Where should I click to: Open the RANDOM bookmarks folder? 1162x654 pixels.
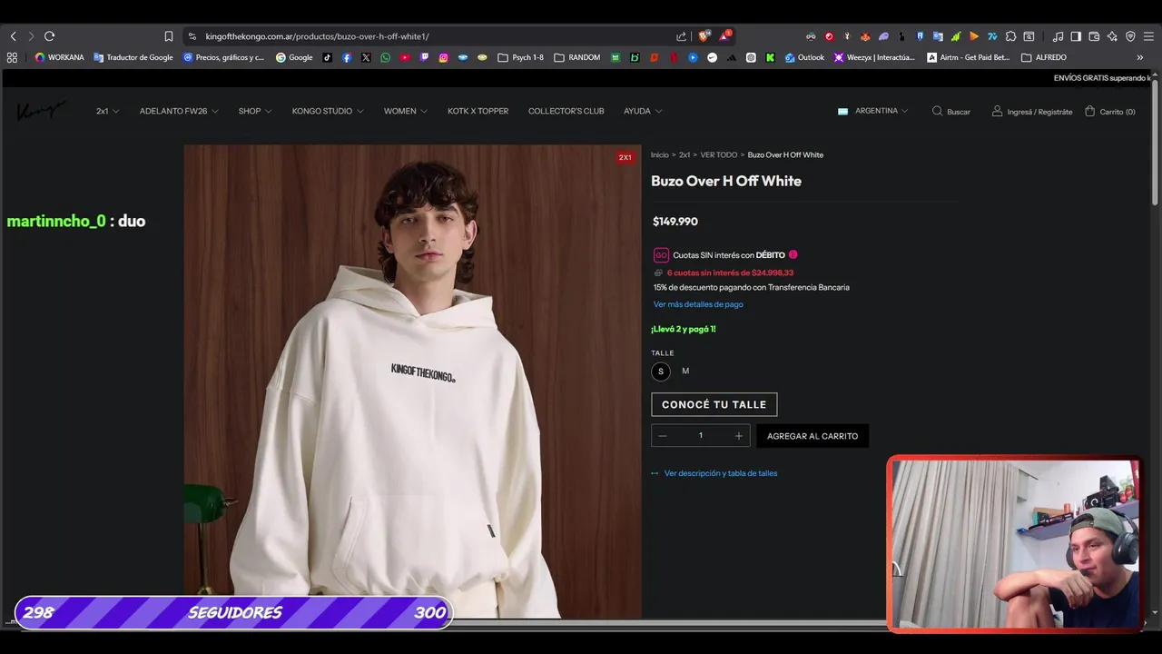(x=577, y=57)
